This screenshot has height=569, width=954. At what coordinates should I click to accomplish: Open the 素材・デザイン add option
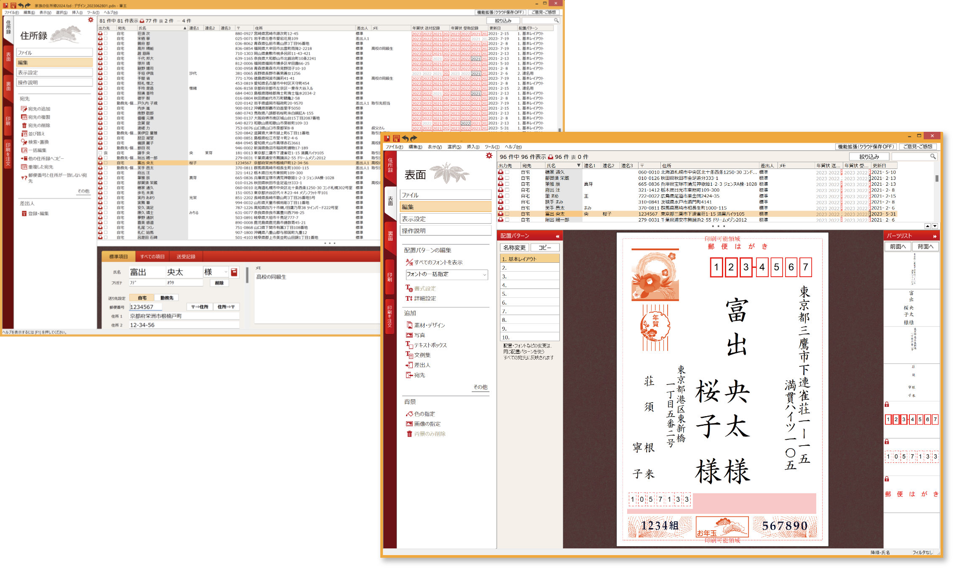(x=429, y=325)
